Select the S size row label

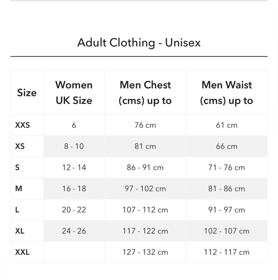point(17,168)
